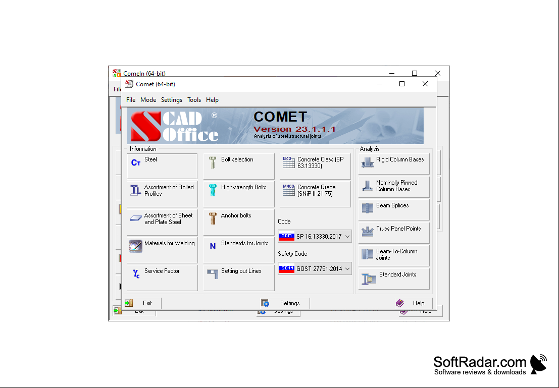Open the Help menu in menu bar
The width and height of the screenshot is (559, 388).
212,100
